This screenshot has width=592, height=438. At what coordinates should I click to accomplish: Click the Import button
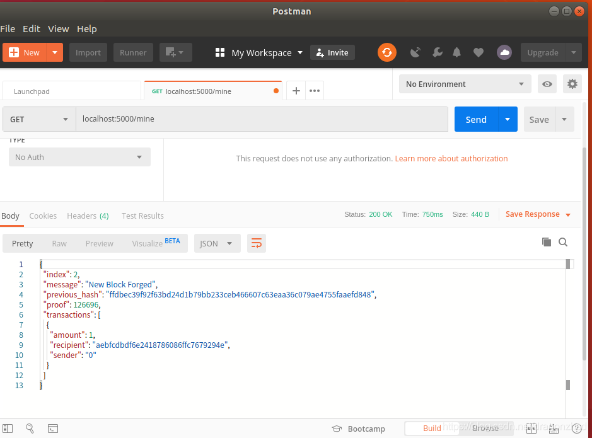click(88, 52)
